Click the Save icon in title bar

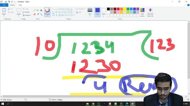[6, 2]
